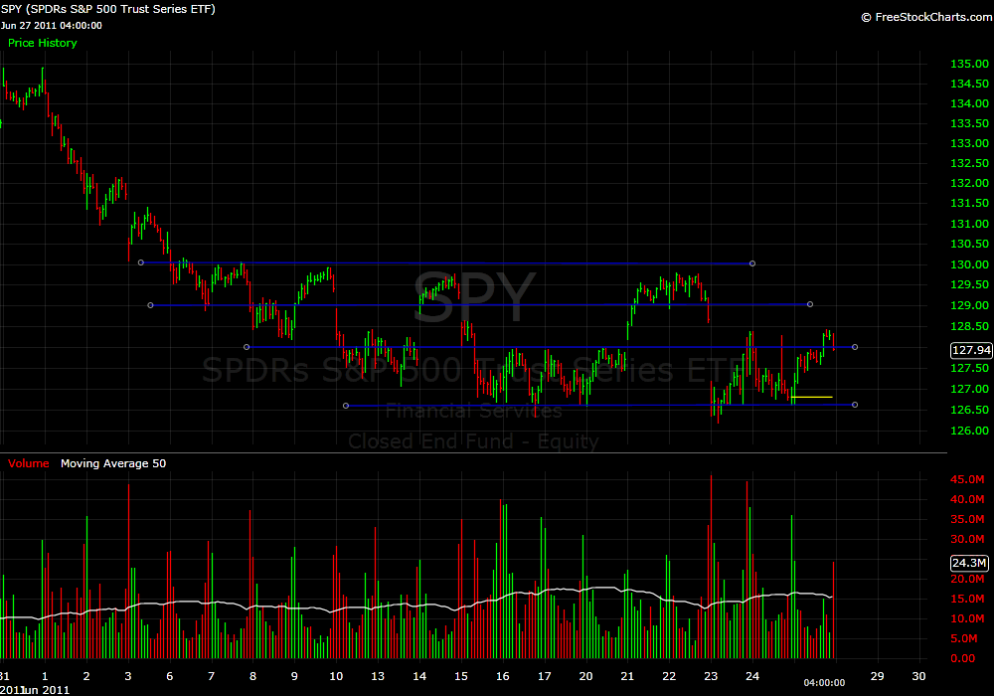Select the left handle of the 129.00 trendline
This screenshot has height=696, width=994.
(x=150, y=305)
